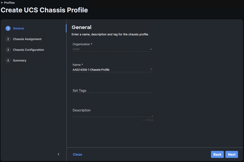
Task: Click step number 2 circle icon
Action: [8, 39]
